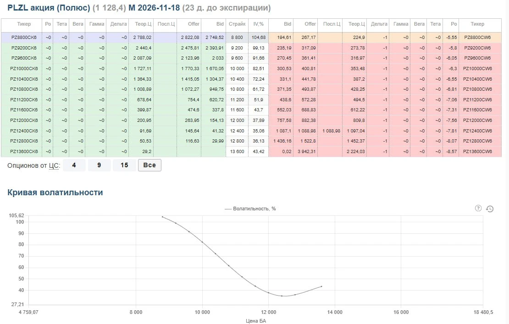
Task: Select the 4 strikes from ЦС filter
Action: pyautogui.click(x=74, y=165)
